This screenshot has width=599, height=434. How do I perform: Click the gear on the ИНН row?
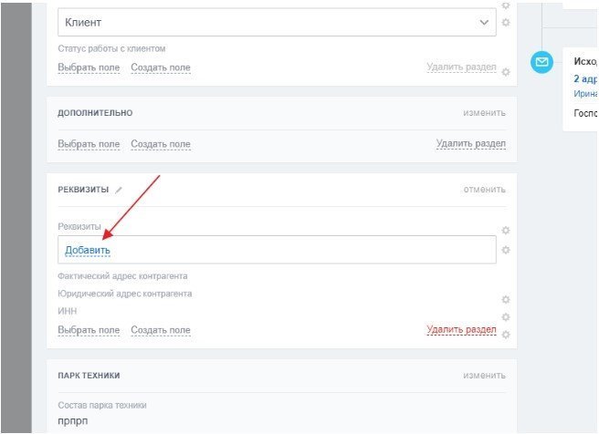(506, 316)
